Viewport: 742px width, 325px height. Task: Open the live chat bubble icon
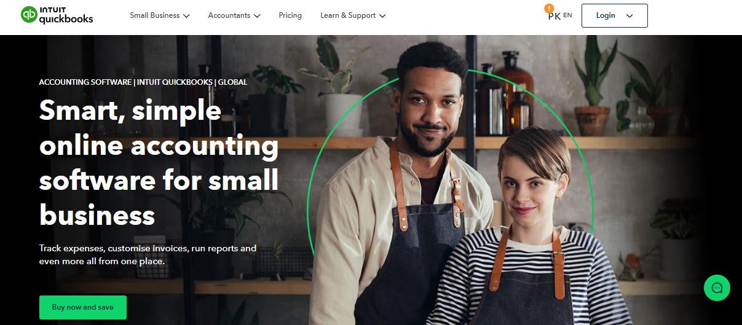717,288
